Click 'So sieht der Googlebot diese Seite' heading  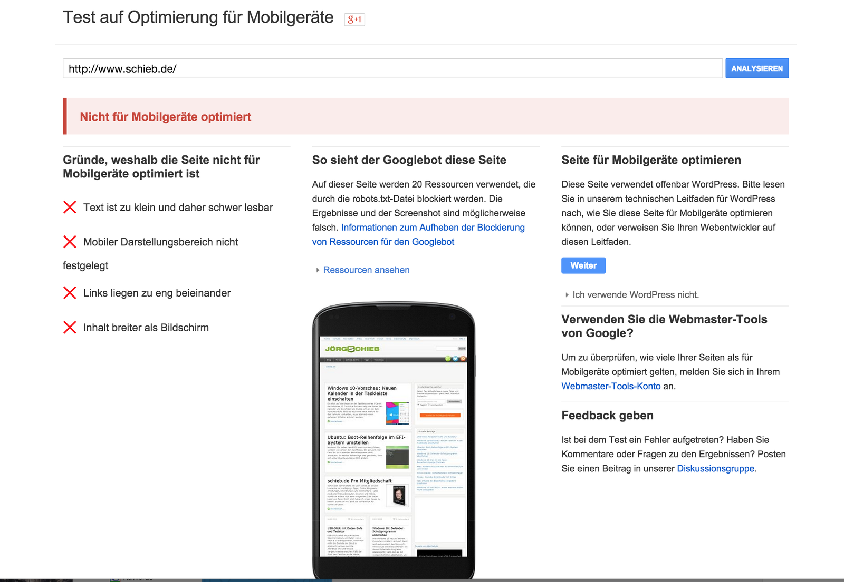tap(409, 160)
